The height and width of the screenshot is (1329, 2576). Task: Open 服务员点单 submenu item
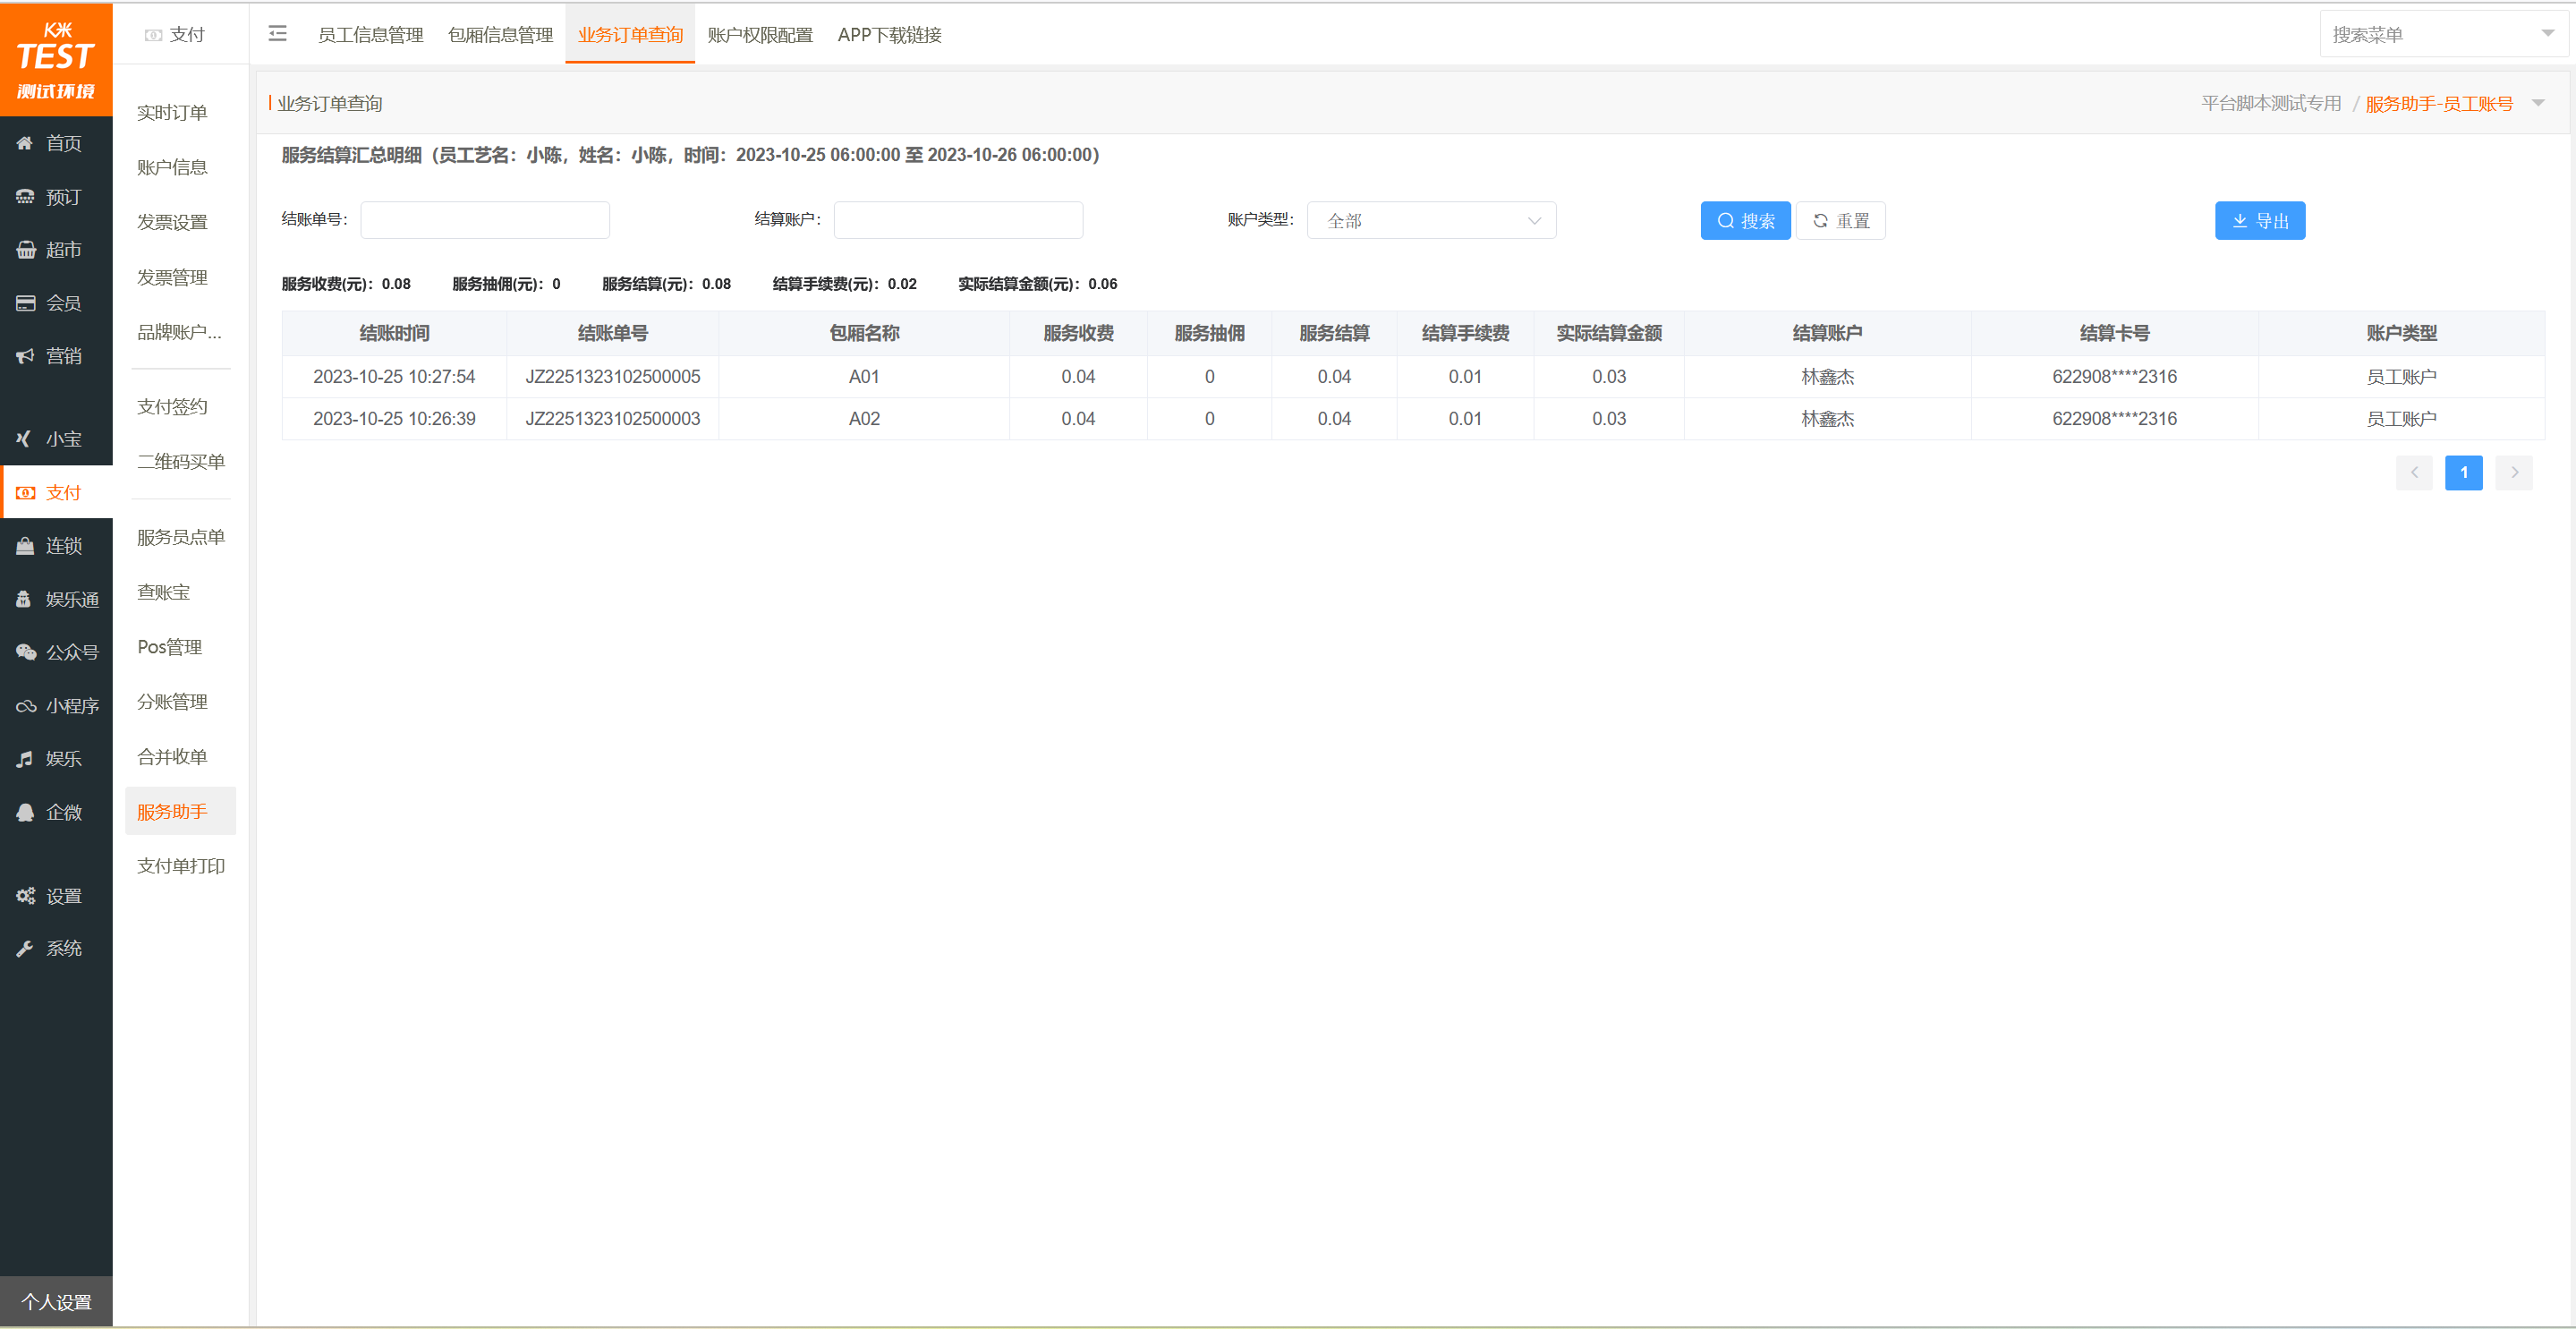181,537
